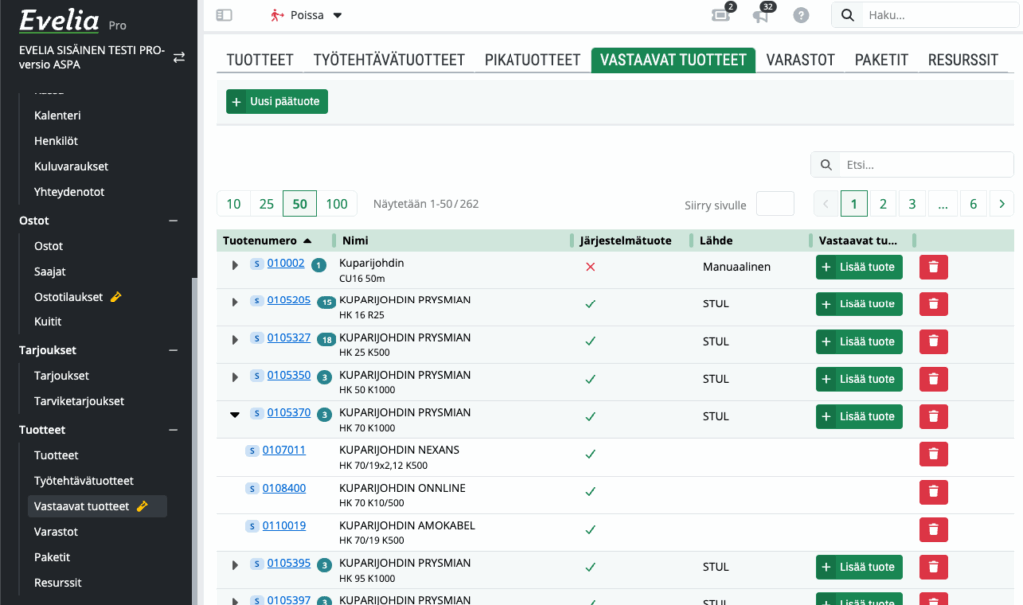
Task: Toggle the sidebar panel icon in top bar
Action: (x=224, y=15)
